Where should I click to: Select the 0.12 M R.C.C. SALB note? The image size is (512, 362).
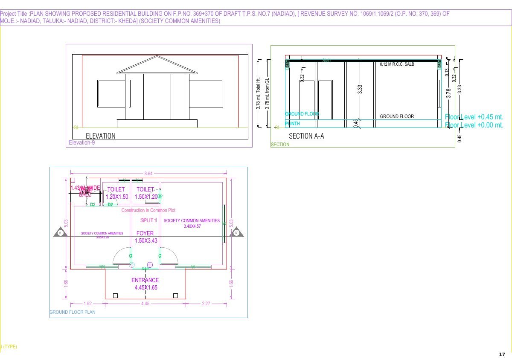397,64
